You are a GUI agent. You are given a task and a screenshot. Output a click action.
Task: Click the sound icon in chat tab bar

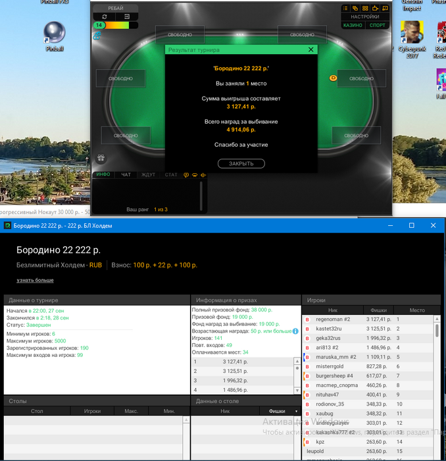pos(203,175)
